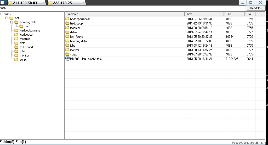Click the hadoopgpl folder icon in file list
268x145 pixels.
tap(67, 23)
